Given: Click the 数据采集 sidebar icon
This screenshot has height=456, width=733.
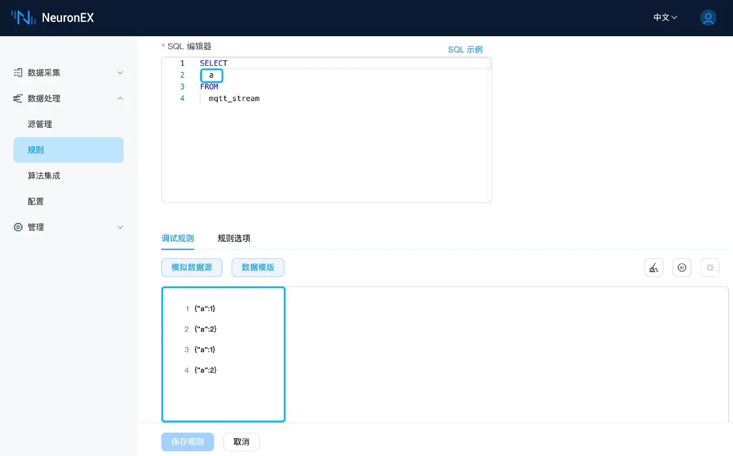Looking at the screenshot, I should (18, 72).
